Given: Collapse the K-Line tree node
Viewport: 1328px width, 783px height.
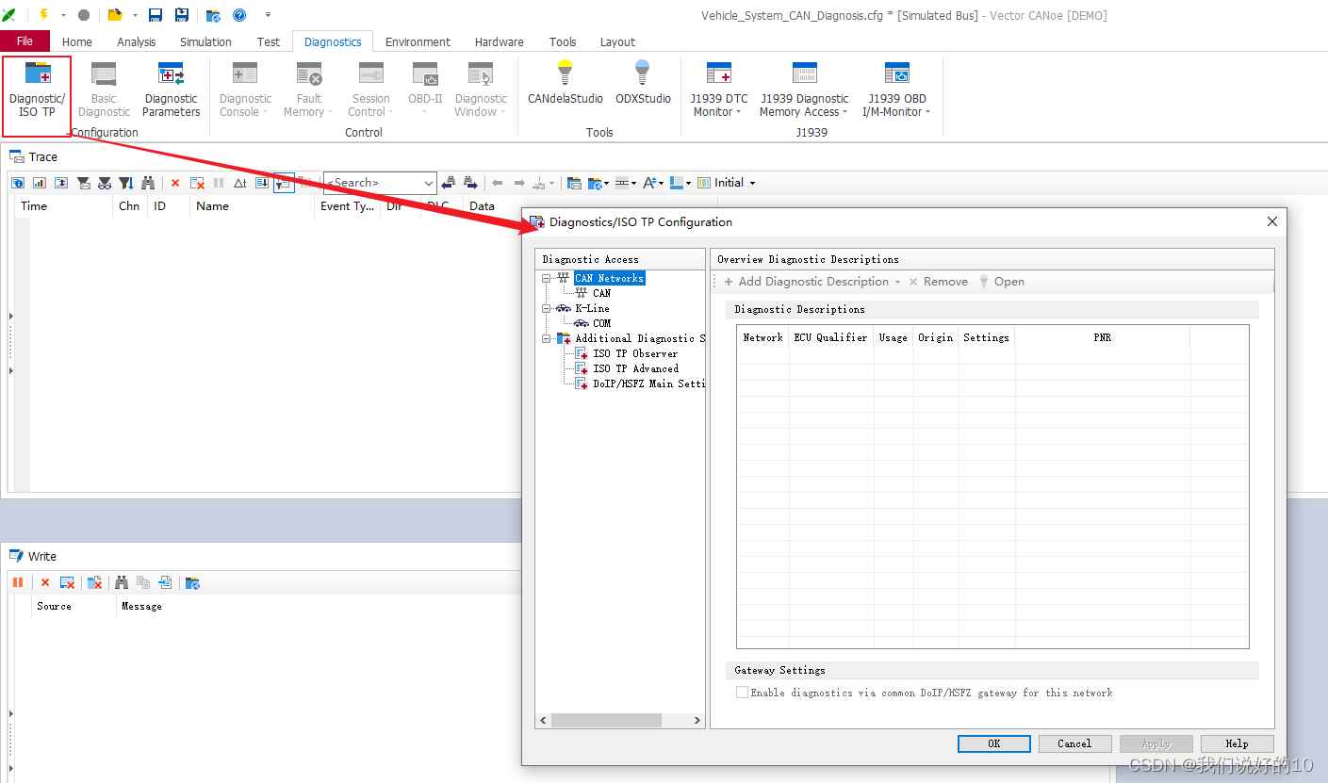Looking at the screenshot, I should coord(546,308).
